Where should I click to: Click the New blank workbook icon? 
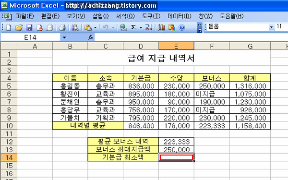coord(9,27)
